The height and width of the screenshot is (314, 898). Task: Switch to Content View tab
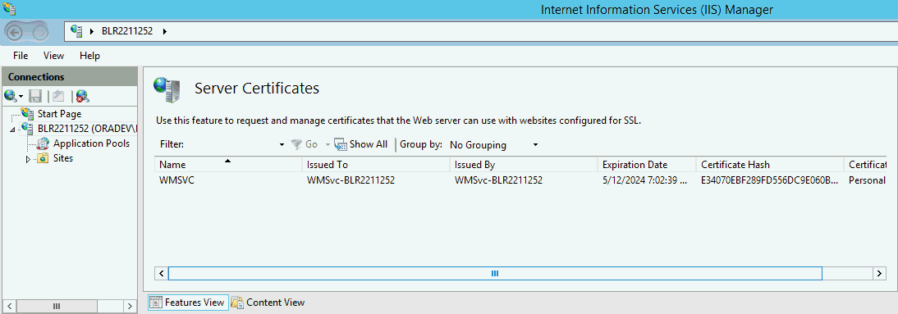point(268,303)
